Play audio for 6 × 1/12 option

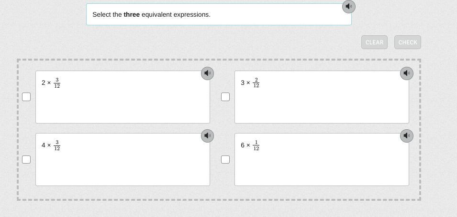click(406, 136)
